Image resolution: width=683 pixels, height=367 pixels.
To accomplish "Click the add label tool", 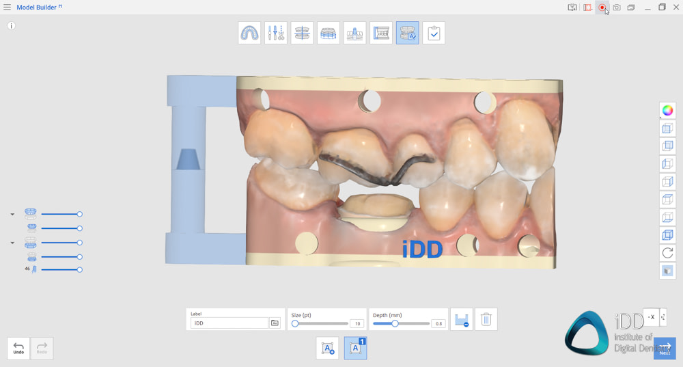I will (x=327, y=349).
